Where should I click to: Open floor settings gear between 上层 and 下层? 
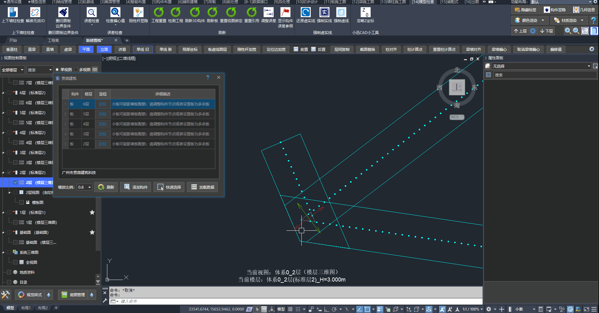pyautogui.click(x=533, y=31)
